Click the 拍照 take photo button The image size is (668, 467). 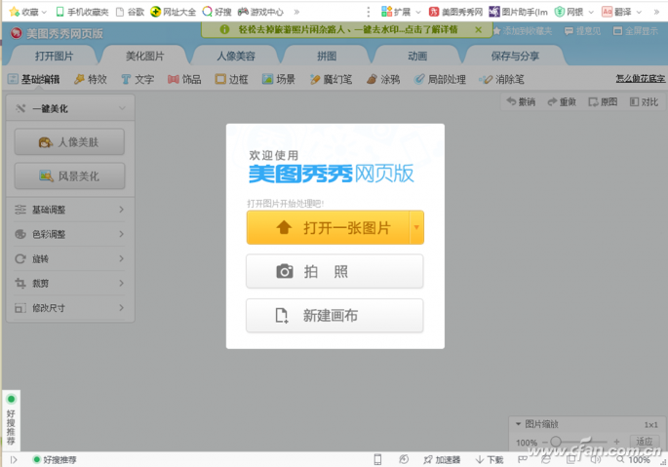pos(334,271)
